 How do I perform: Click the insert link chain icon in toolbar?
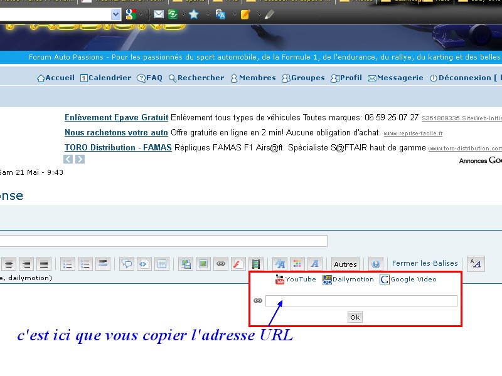(221, 264)
